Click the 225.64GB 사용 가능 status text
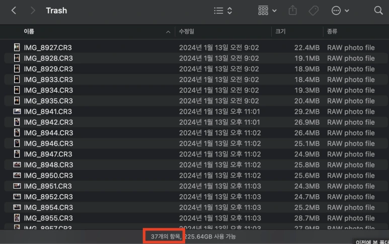This screenshot has height=244, width=389. pos(210,236)
